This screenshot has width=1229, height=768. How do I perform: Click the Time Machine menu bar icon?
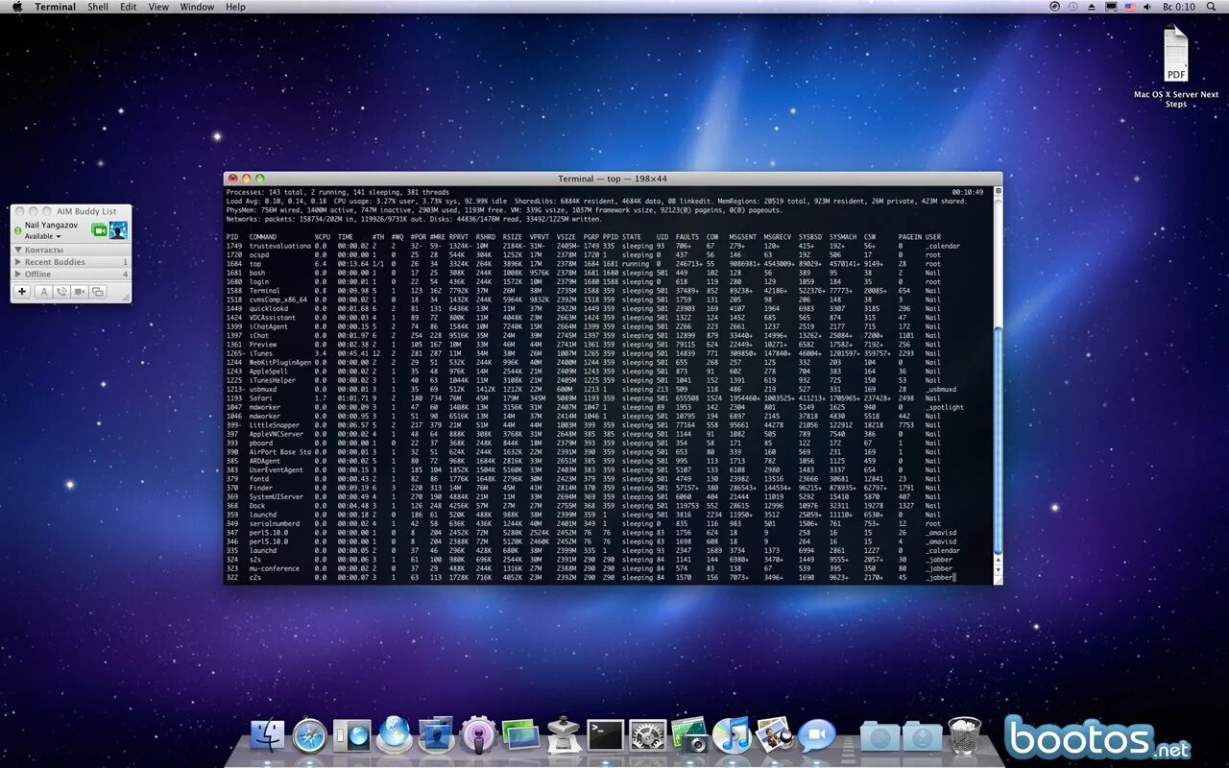(1072, 7)
